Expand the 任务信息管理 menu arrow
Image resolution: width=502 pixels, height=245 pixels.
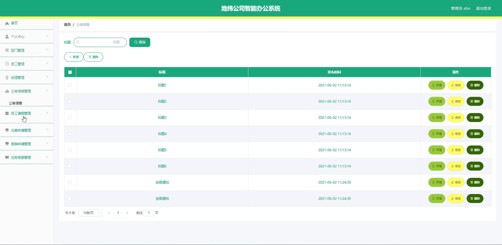[47, 157]
